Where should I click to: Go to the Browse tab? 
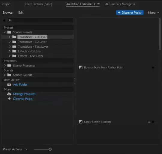tap(7, 13)
